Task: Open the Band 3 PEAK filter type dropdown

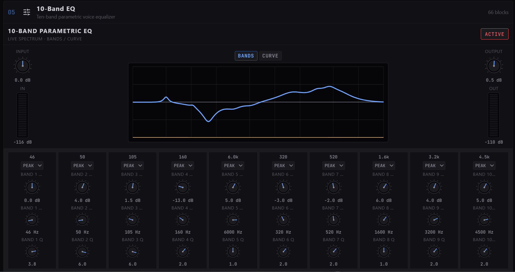Action: (133, 165)
